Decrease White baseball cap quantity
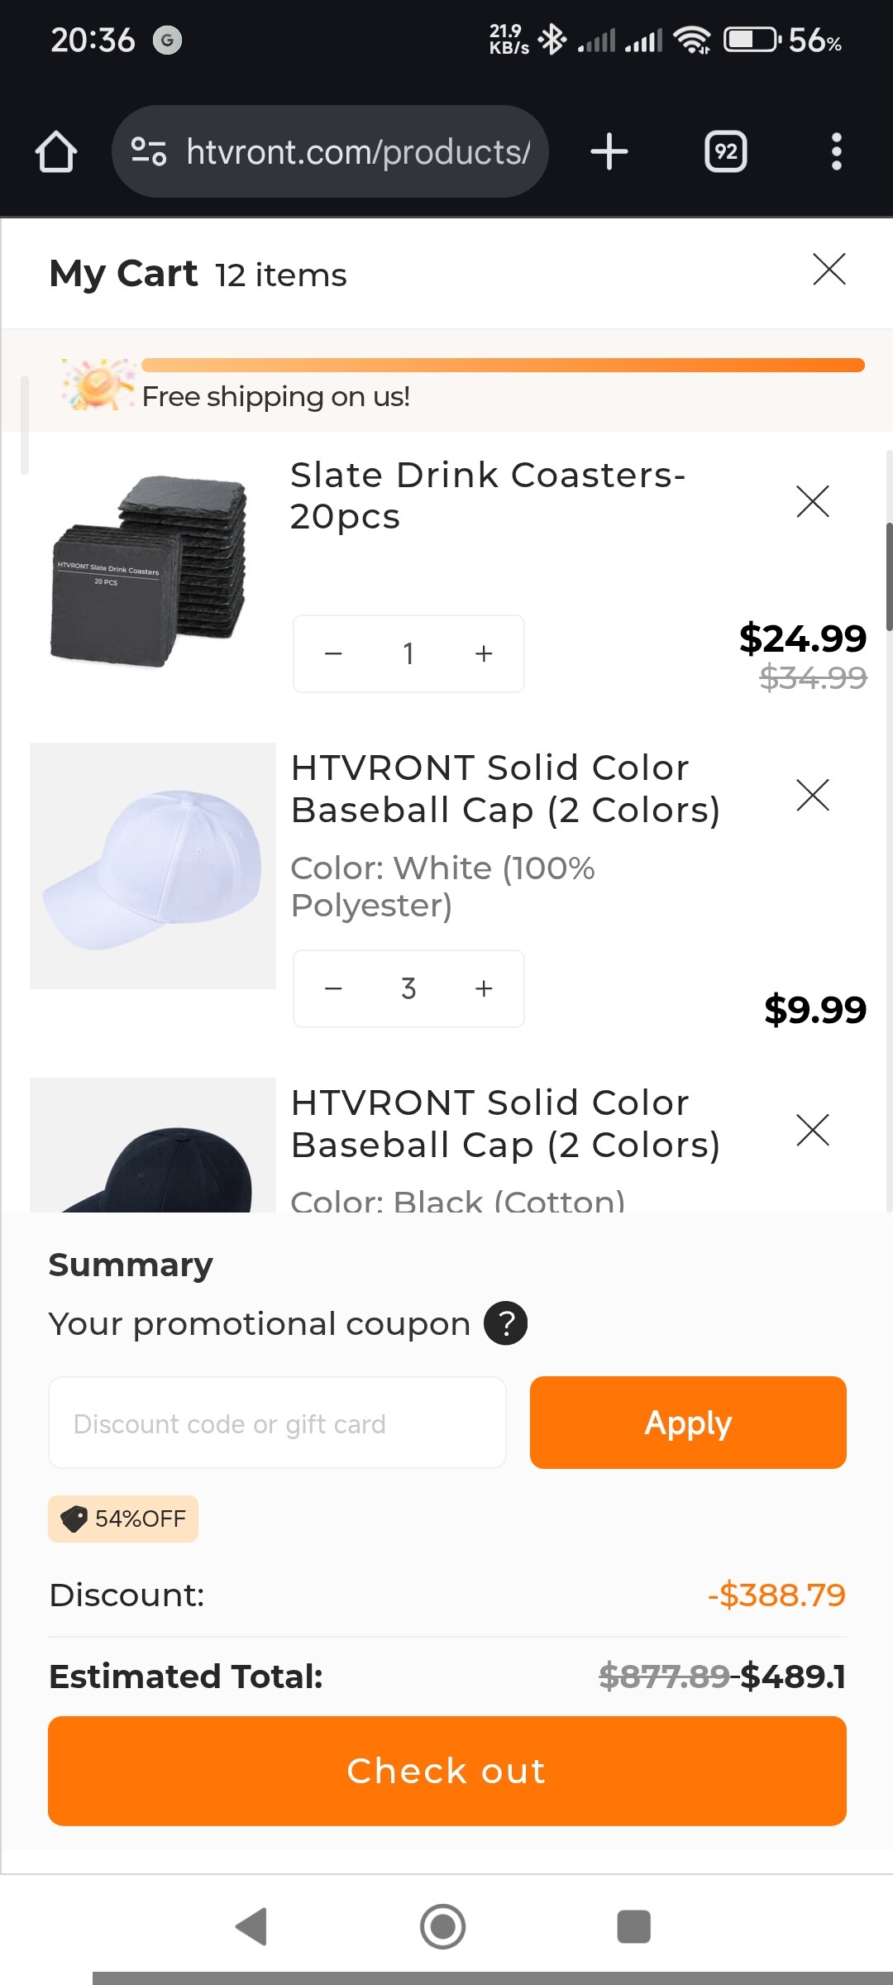893x1985 pixels. 334,988
